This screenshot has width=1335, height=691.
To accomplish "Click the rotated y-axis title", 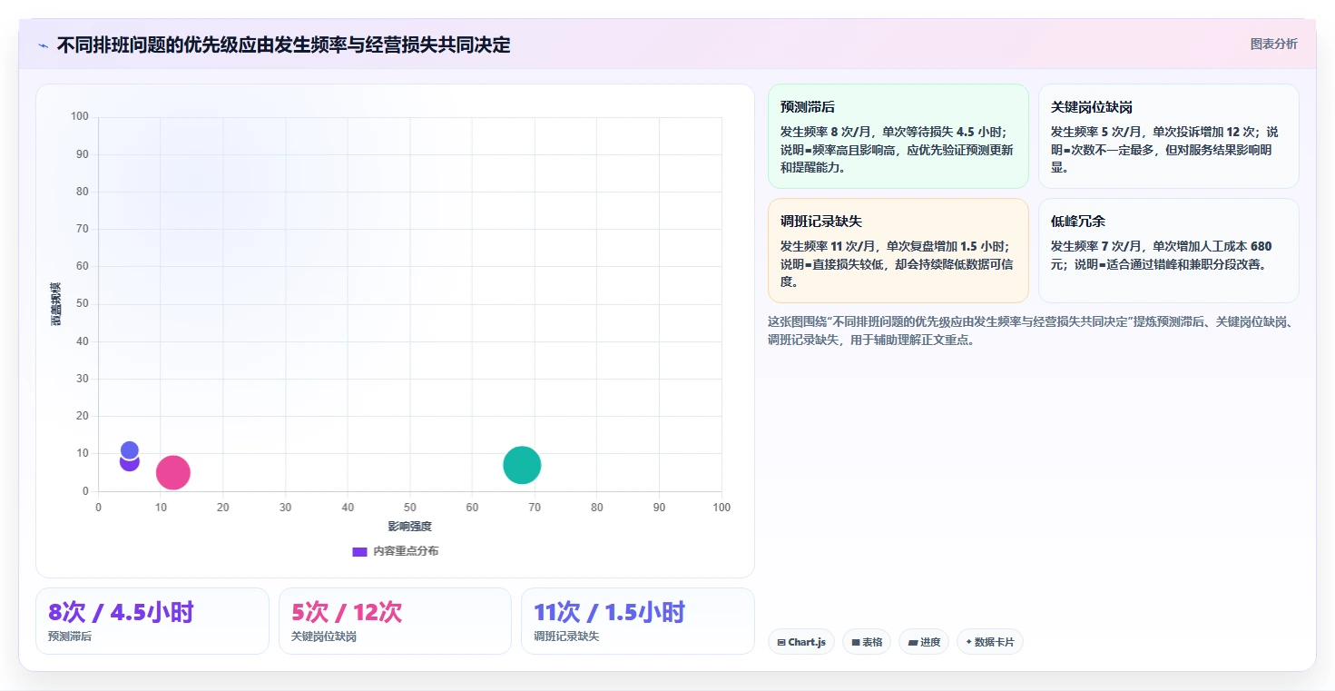I will [x=56, y=304].
